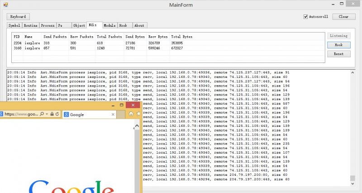Sort by the Total Bytes column header
362x193 pixels.
pyautogui.click(x=182, y=37)
